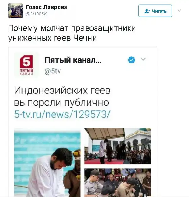The width and height of the screenshot is (189, 197).
Task: Click the @IV1985K handle
Action: tap(36, 14)
